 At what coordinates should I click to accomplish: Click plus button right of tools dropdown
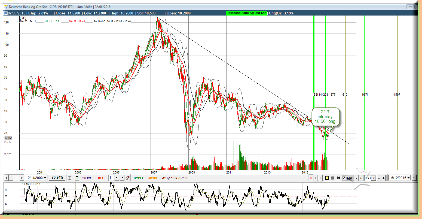pos(384,178)
